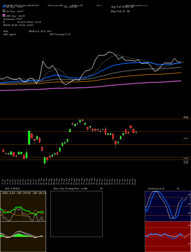Viewport: 191px width, 252px height.
Task: Click the white 50 Day legend swatch
Action: tap(4, 11)
